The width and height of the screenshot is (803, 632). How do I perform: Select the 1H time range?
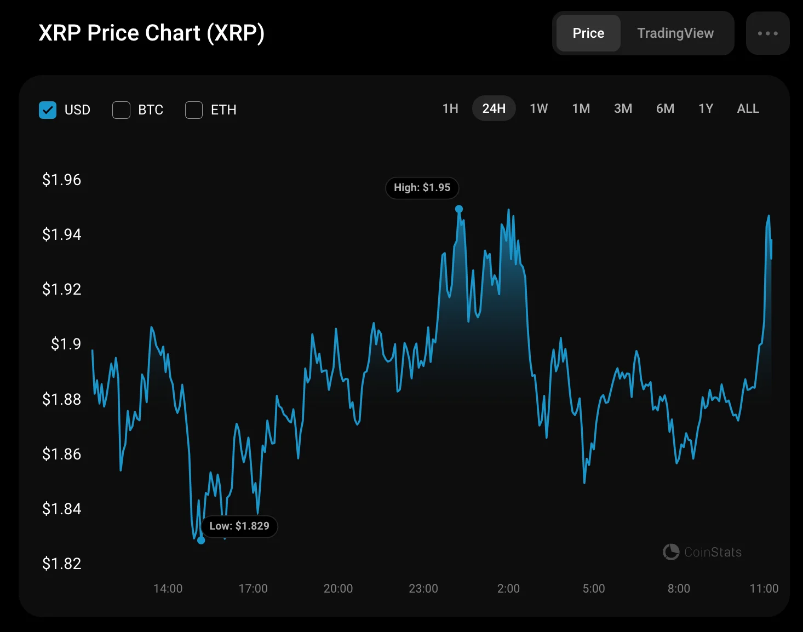[x=450, y=108]
